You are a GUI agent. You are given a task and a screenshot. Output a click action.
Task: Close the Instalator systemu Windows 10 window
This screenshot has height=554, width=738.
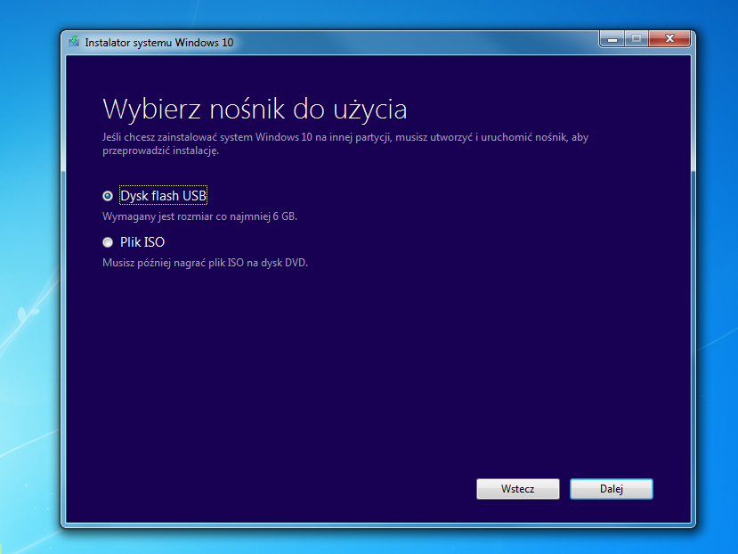click(669, 39)
